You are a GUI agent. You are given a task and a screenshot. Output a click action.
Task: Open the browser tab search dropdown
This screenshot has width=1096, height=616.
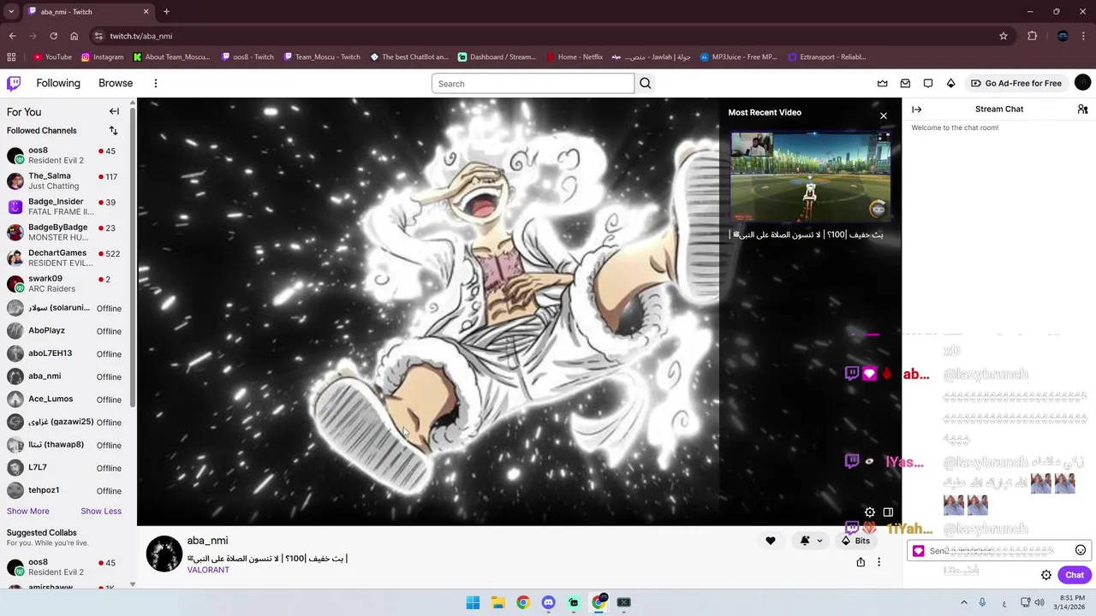coord(11,12)
